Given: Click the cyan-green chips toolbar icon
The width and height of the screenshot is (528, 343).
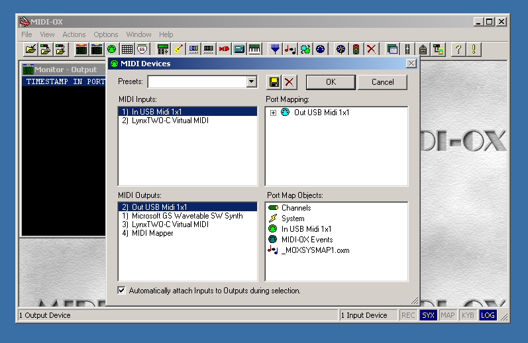Looking at the screenshot, I should (x=305, y=50).
